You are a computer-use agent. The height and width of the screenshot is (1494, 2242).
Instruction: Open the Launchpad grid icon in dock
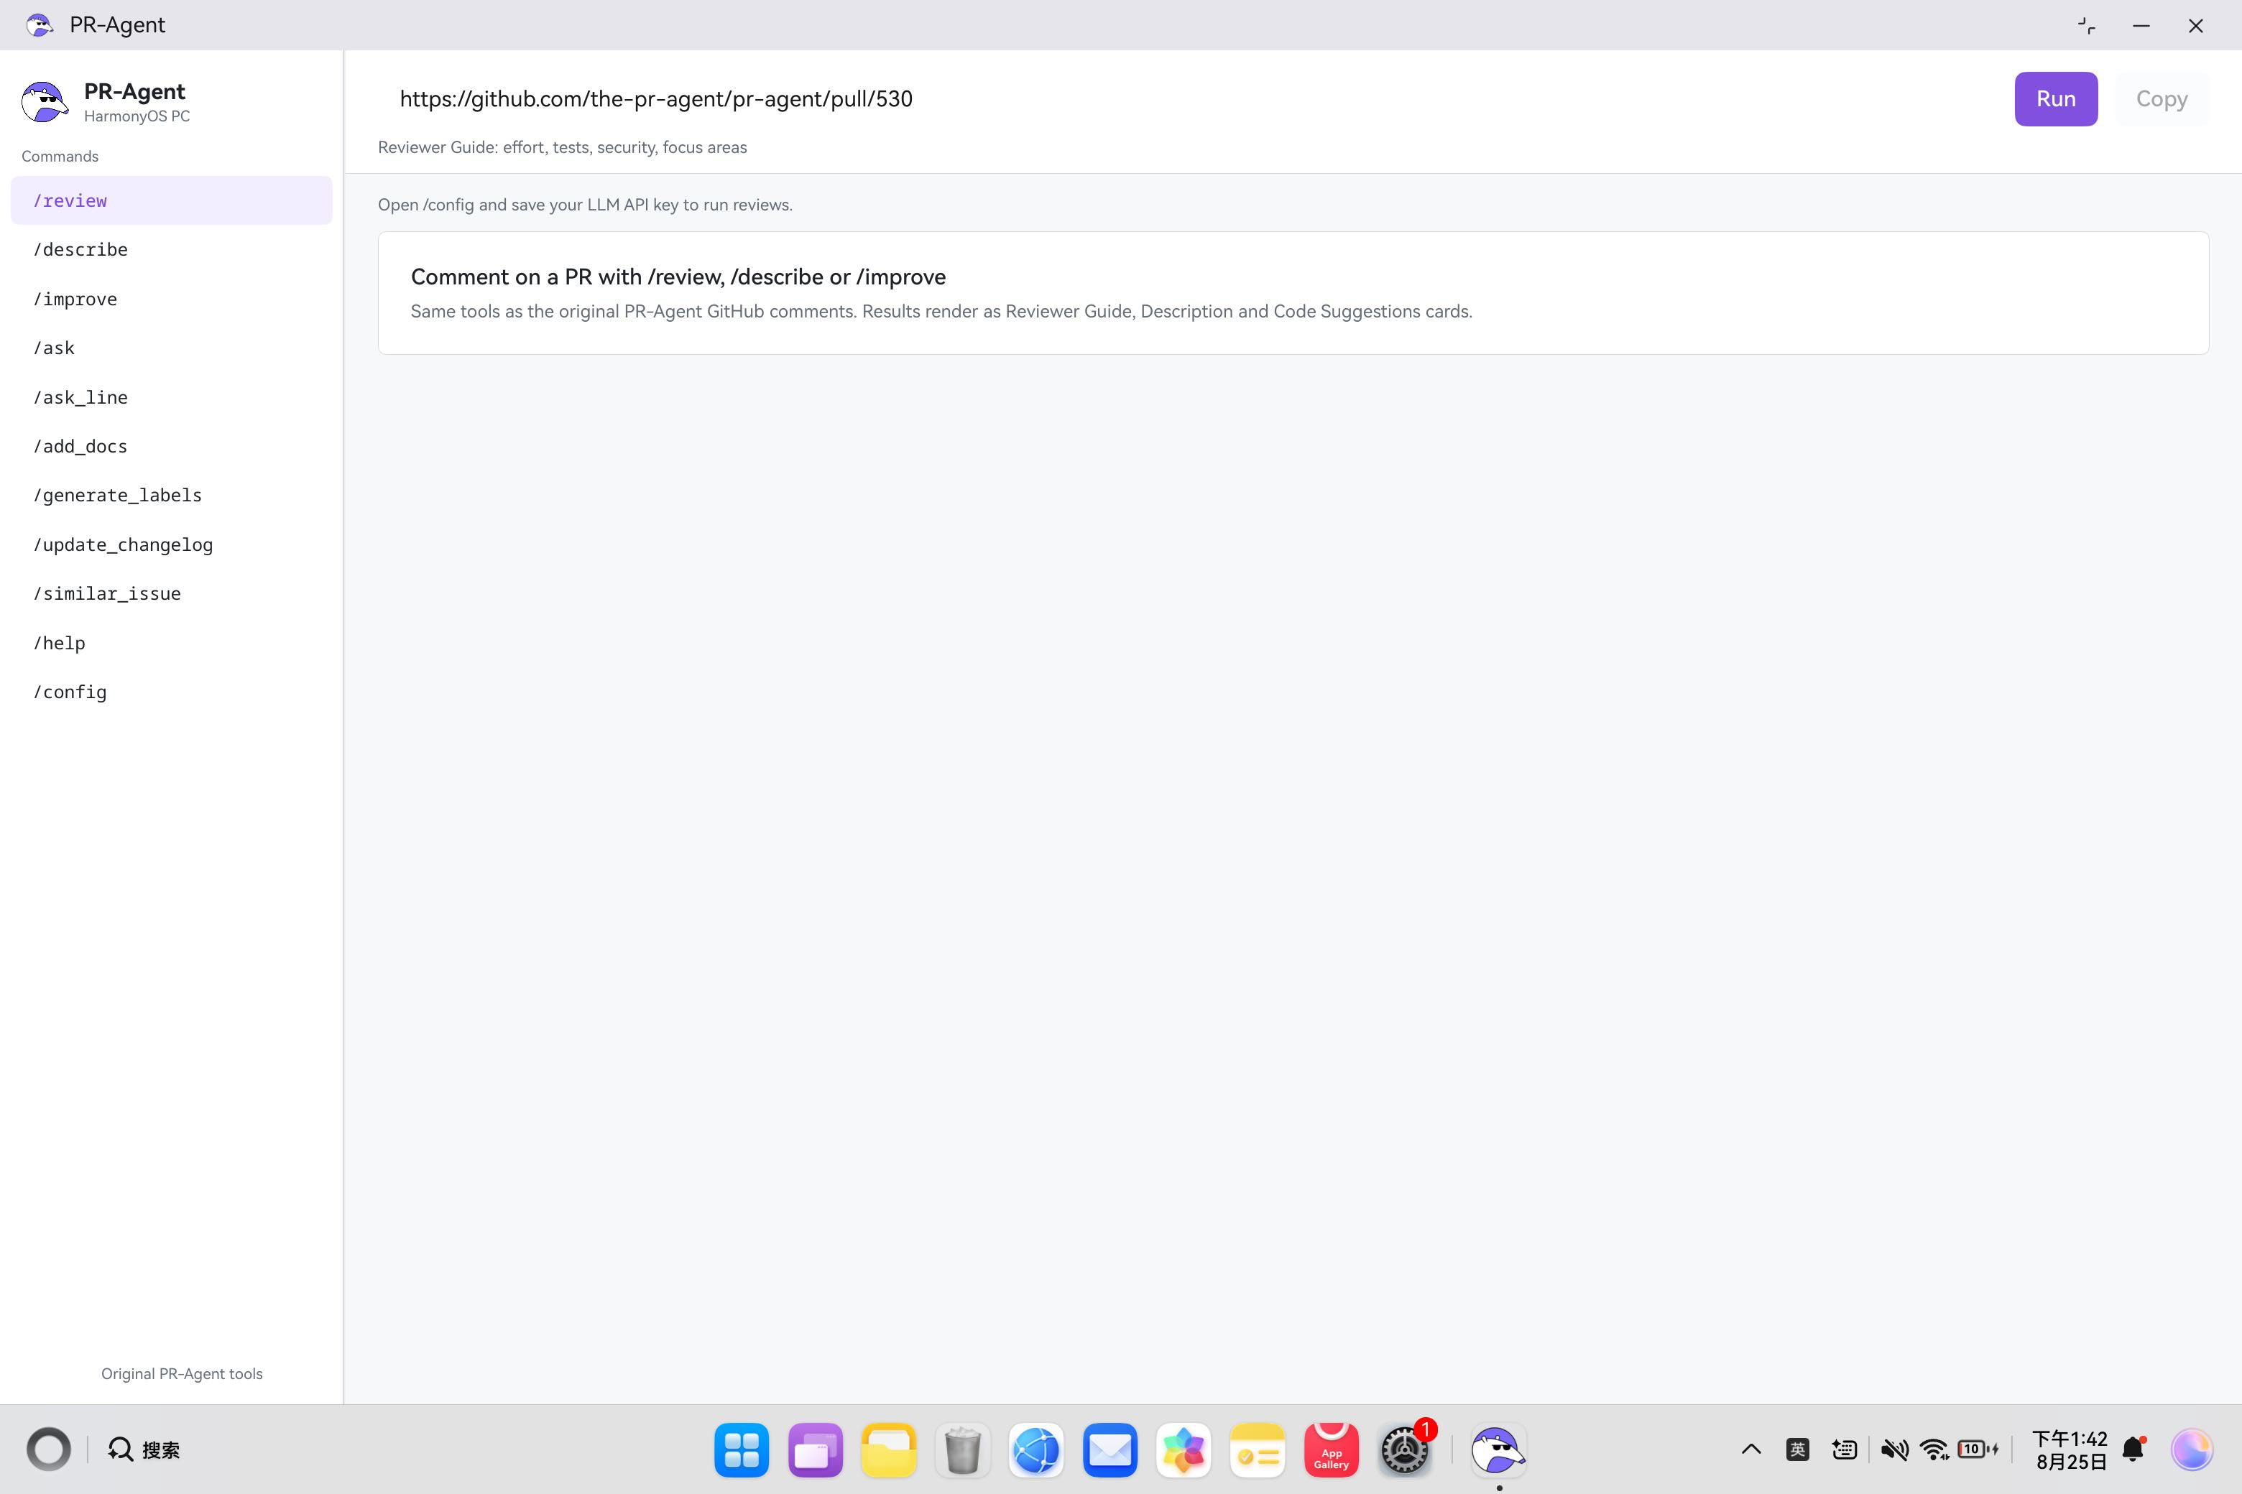742,1450
